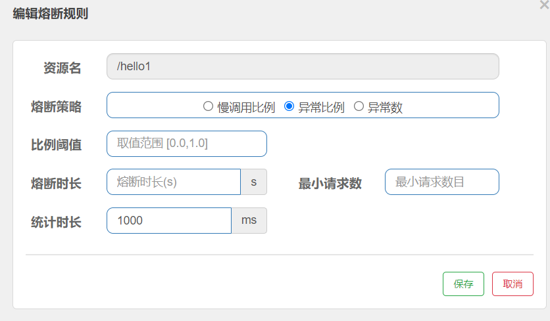550x321 pixels.
Task: Click the "ms" unit addon
Action: 249,221
